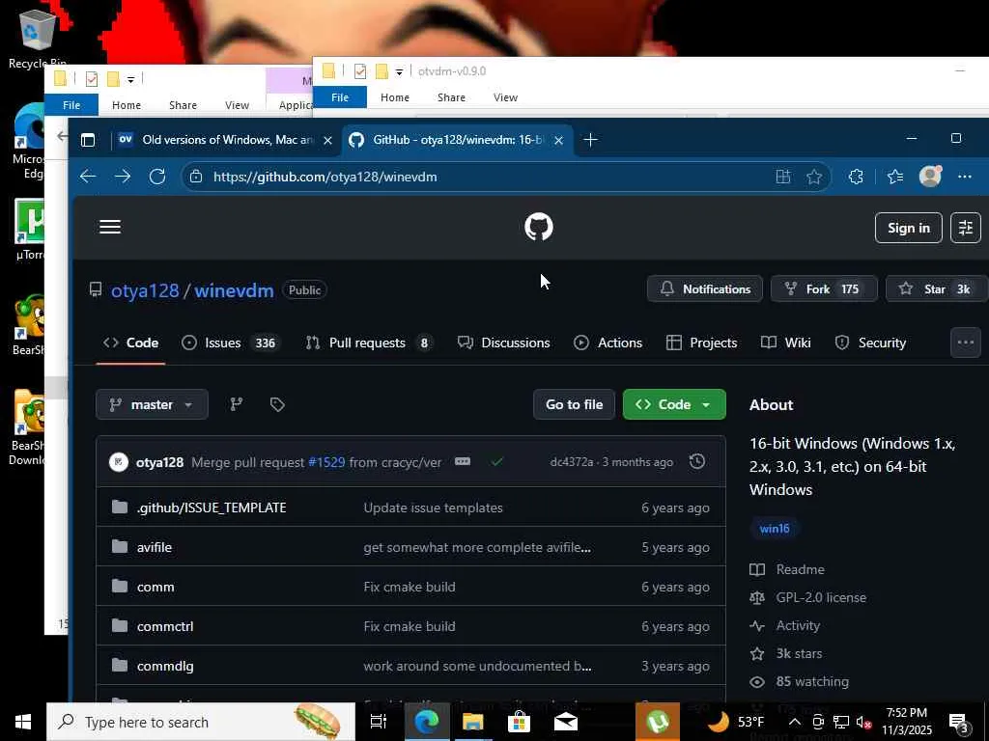The height and width of the screenshot is (741, 989).
Task: Open pull request #1529 link
Action: pyautogui.click(x=326, y=462)
